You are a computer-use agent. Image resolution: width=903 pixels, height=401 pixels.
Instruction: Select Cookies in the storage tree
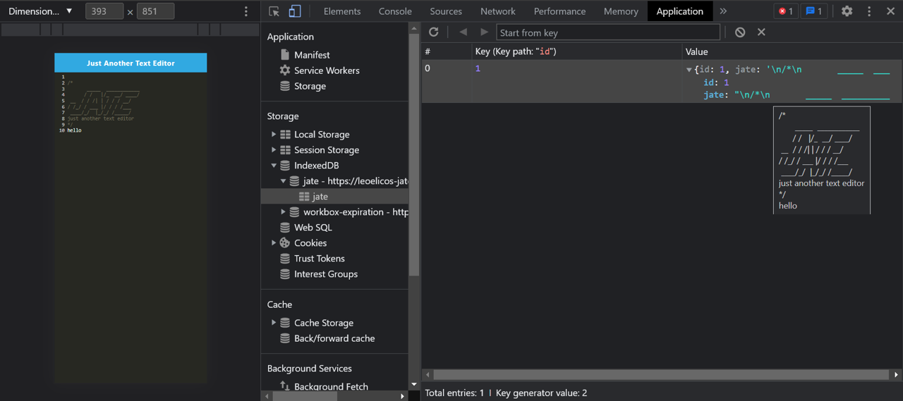[310, 243]
